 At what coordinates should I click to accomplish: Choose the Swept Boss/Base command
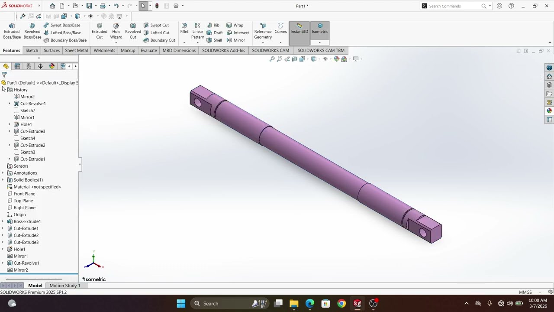click(62, 25)
